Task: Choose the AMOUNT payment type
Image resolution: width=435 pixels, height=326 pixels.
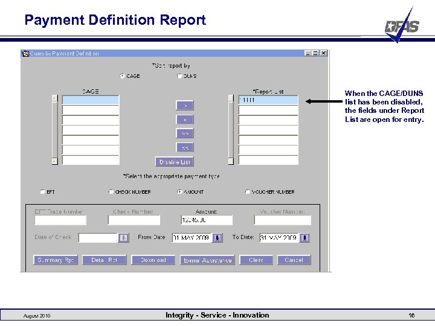Action: (179, 191)
